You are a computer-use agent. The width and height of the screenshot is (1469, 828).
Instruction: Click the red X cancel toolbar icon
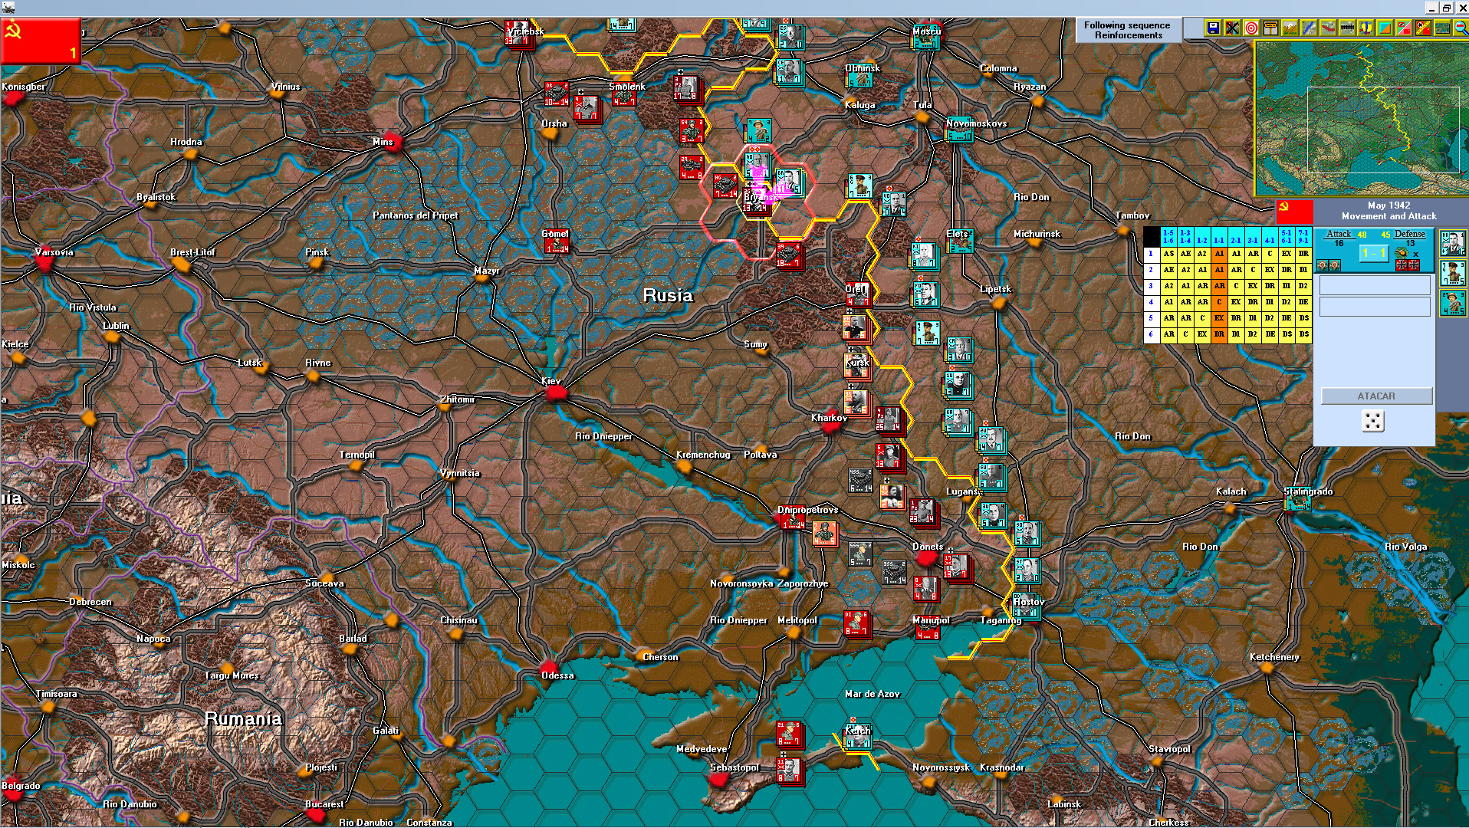pos(1231,28)
